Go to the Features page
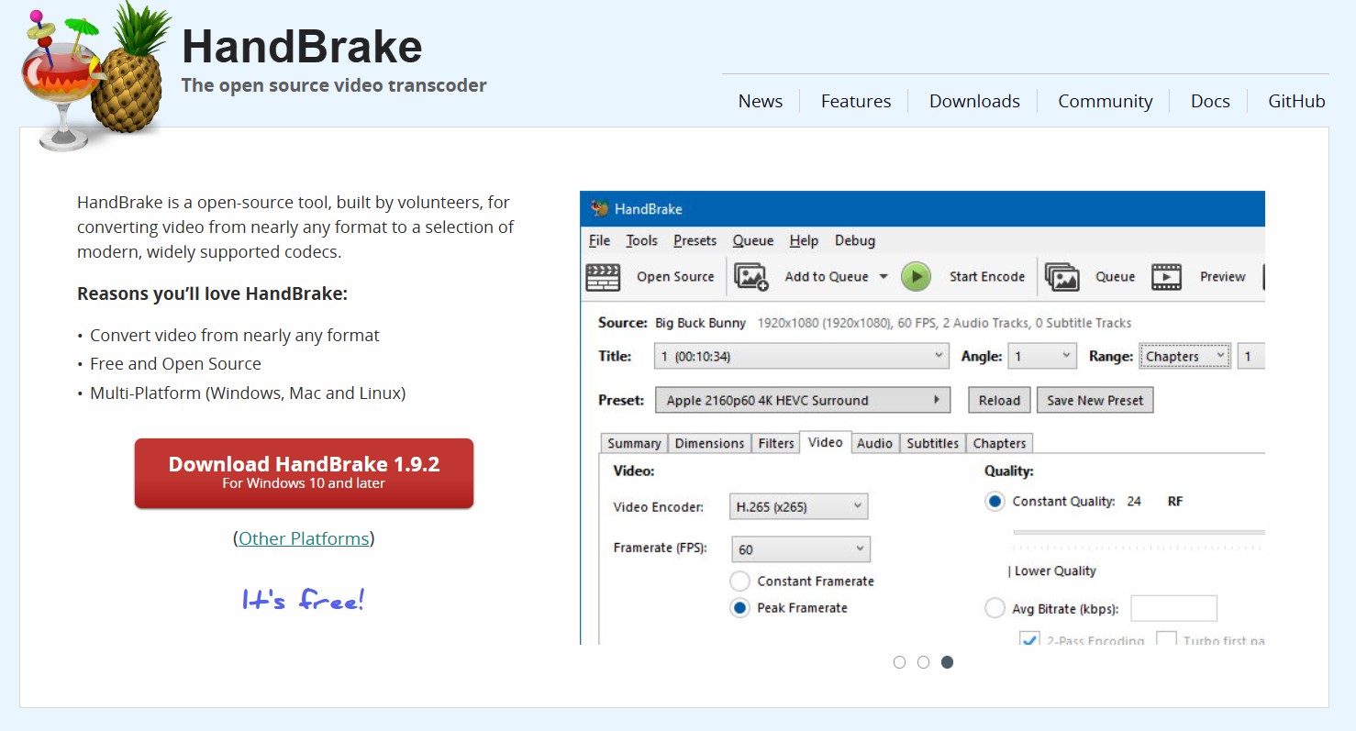 pyautogui.click(x=856, y=101)
